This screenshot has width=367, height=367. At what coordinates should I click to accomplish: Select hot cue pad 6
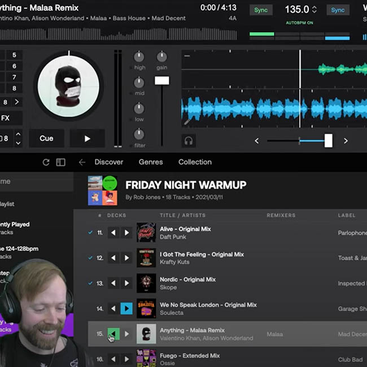[14, 66]
